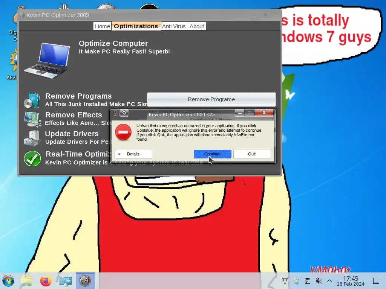Image resolution: width=386 pixels, height=289 pixels.
Task: Click the Update Drivers heading
Action: click(x=72, y=134)
